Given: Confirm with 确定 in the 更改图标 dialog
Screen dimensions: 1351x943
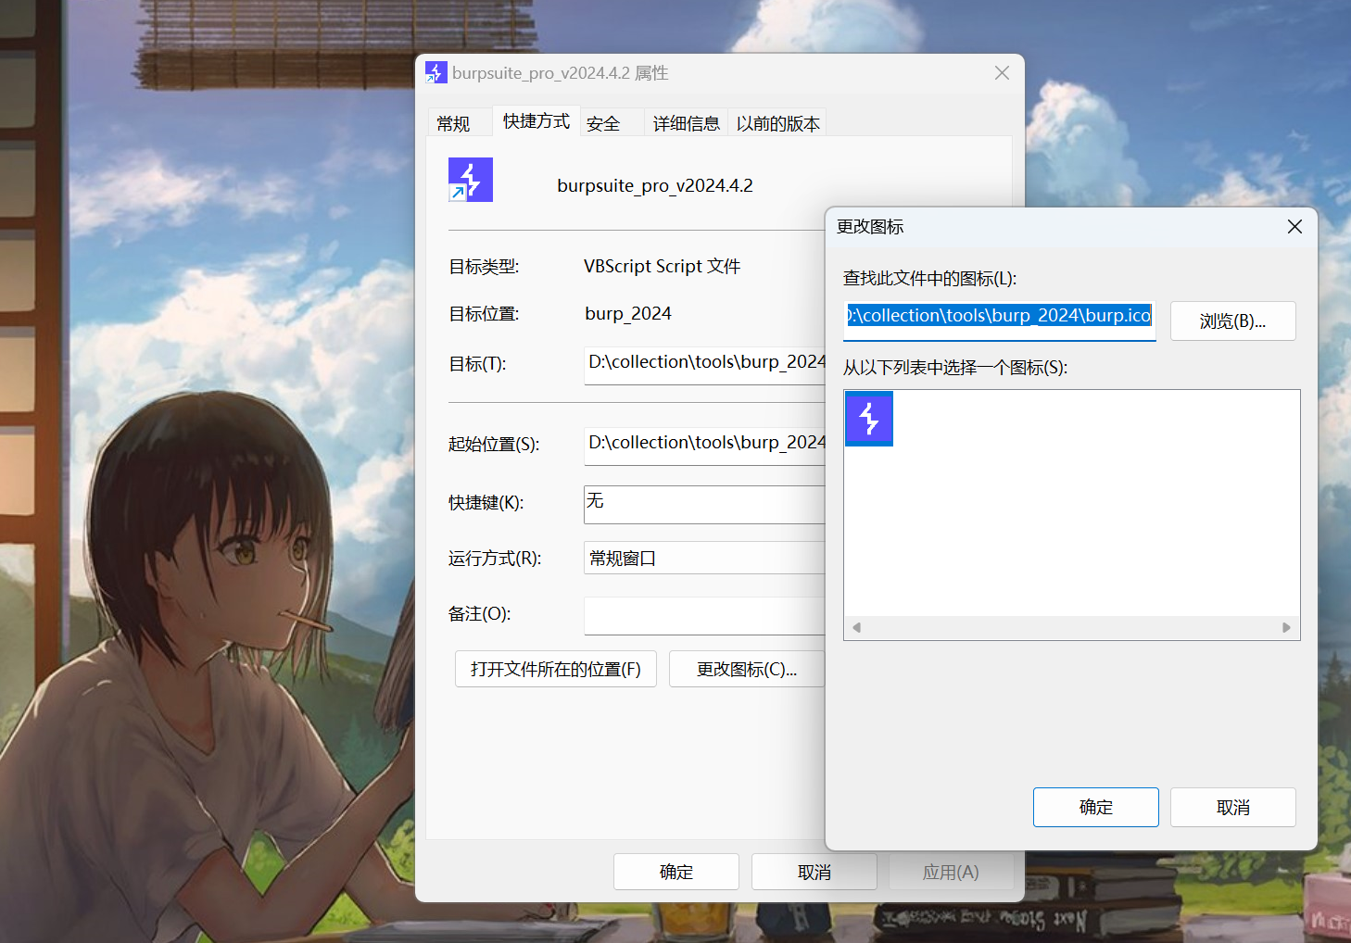Looking at the screenshot, I should [x=1095, y=808].
